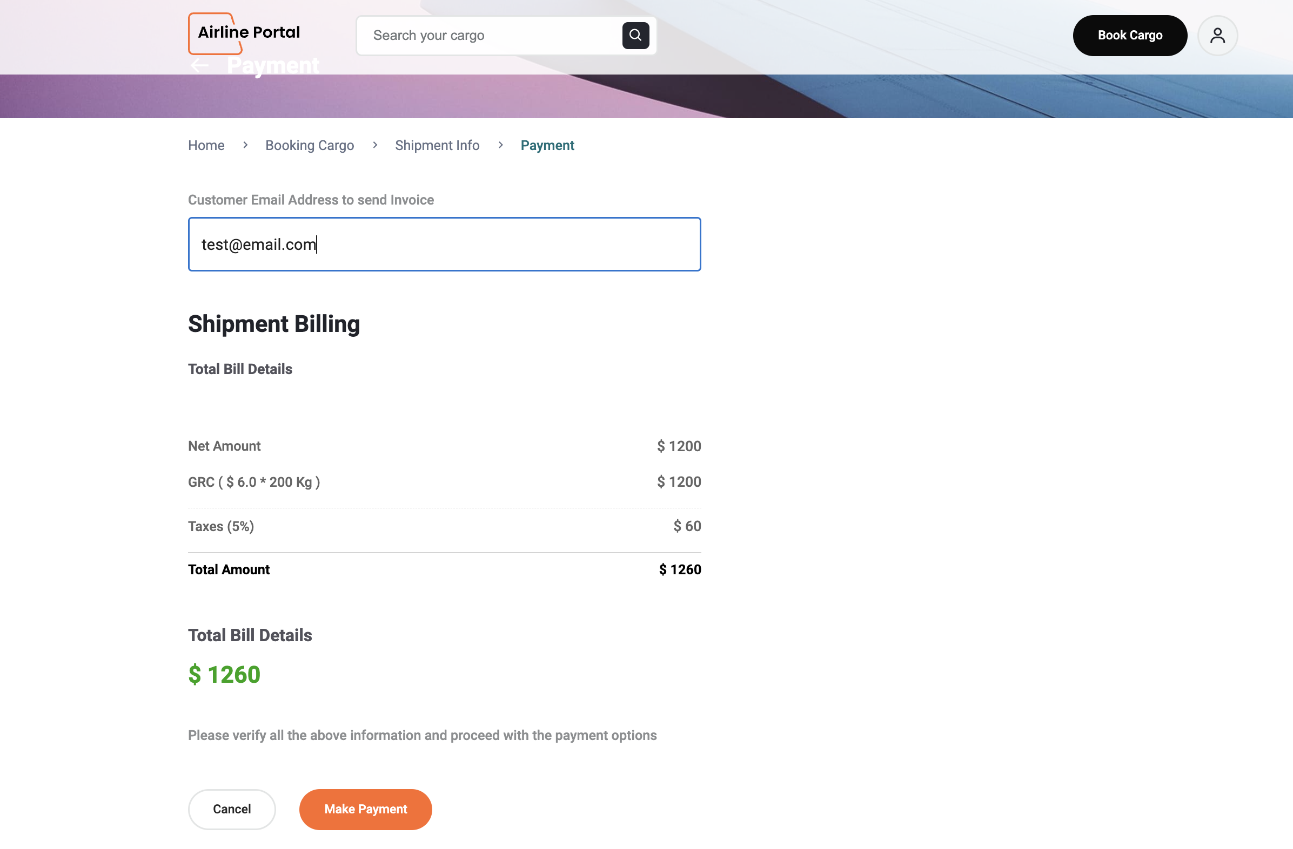
Task: Click the Payment page heading
Action: pyautogui.click(x=273, y=66)
